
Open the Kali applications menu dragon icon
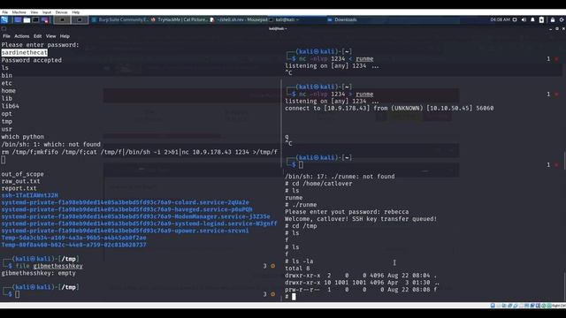coord(4,19)
